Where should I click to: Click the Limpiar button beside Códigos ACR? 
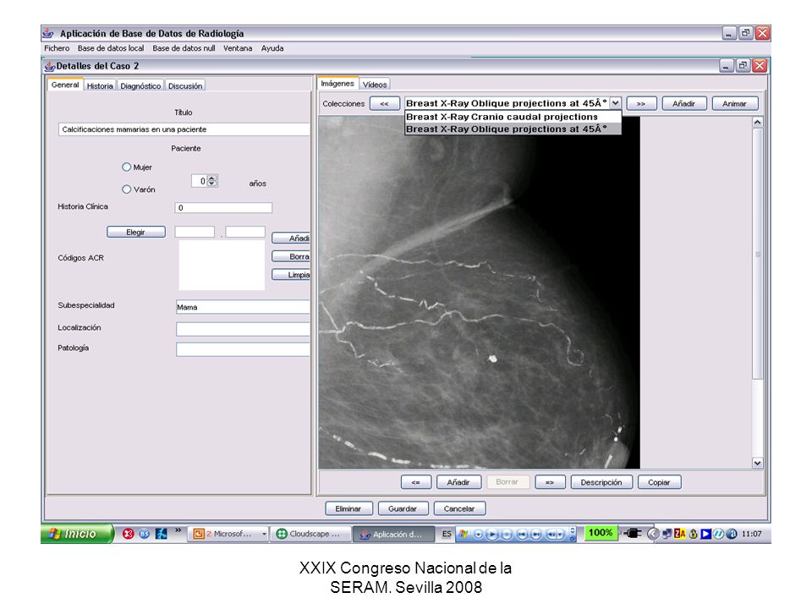coord(291,274)
